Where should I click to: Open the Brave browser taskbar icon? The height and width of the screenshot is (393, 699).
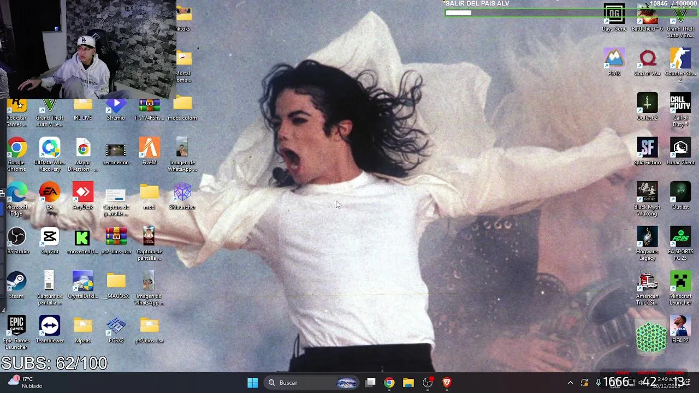[x=447, y=383]
